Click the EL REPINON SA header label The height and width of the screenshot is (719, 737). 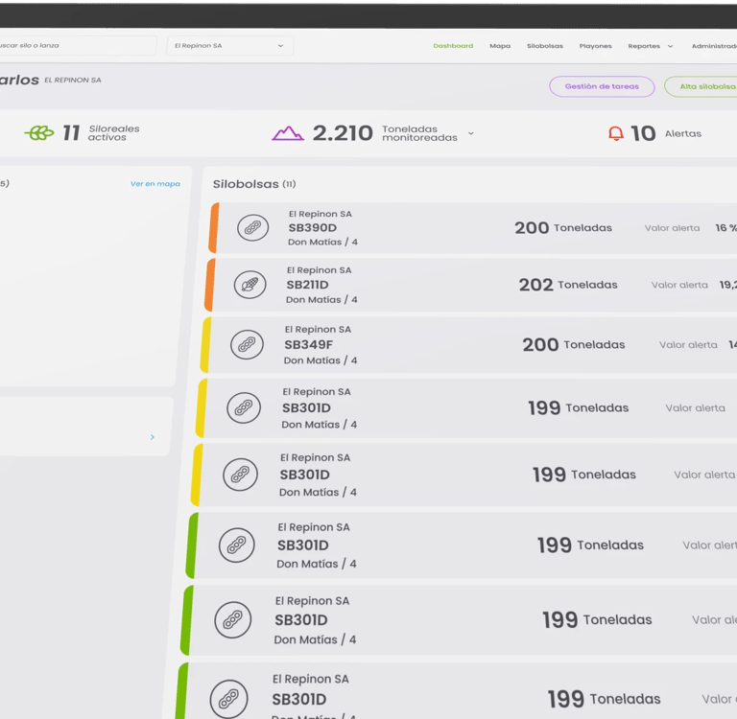click(73, 81)
